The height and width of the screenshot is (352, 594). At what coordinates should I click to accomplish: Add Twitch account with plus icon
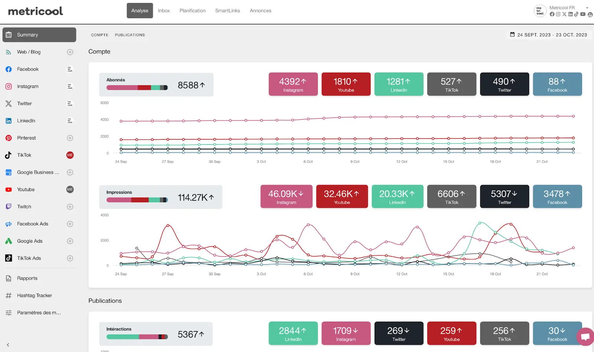coord(70,207)
